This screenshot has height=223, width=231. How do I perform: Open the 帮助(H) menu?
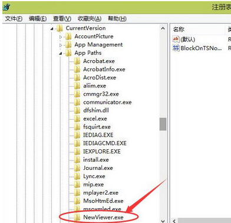pyautogui.click(x=117, y=19)
